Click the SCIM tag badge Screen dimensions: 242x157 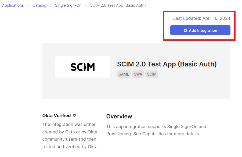(x=152, y=74)
